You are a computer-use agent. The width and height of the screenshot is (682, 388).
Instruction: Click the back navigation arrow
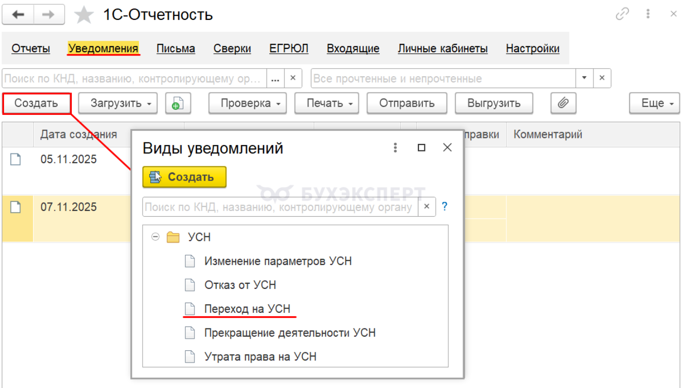click(18, 15)
